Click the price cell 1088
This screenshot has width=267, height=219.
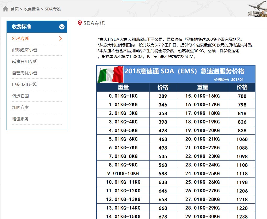(x=242, y=148)
